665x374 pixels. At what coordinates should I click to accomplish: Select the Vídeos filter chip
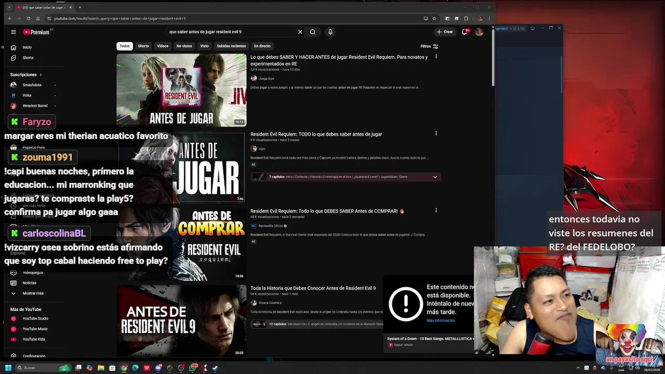(x=163, y=46)
